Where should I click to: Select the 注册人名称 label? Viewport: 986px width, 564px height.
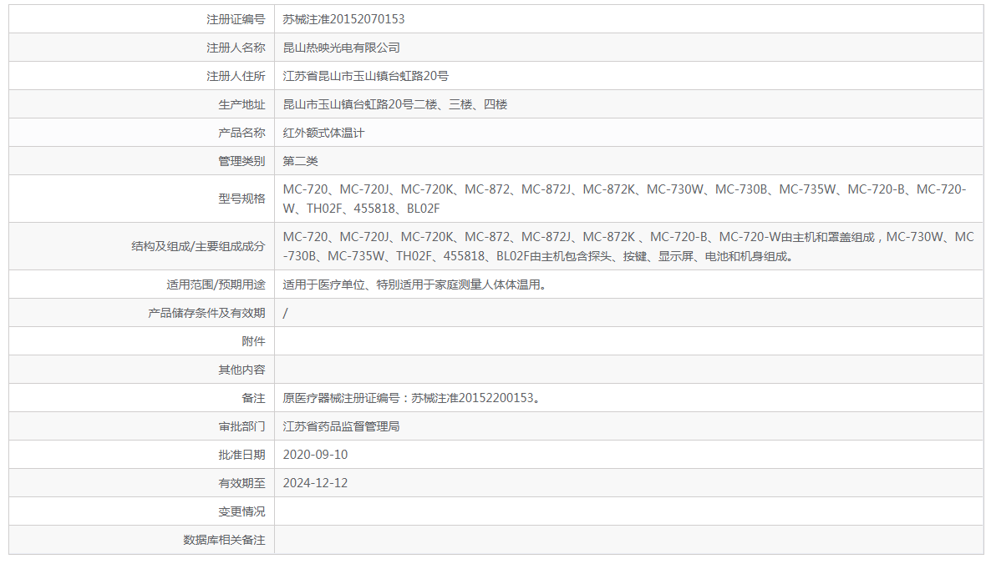[x=236, y=48]
